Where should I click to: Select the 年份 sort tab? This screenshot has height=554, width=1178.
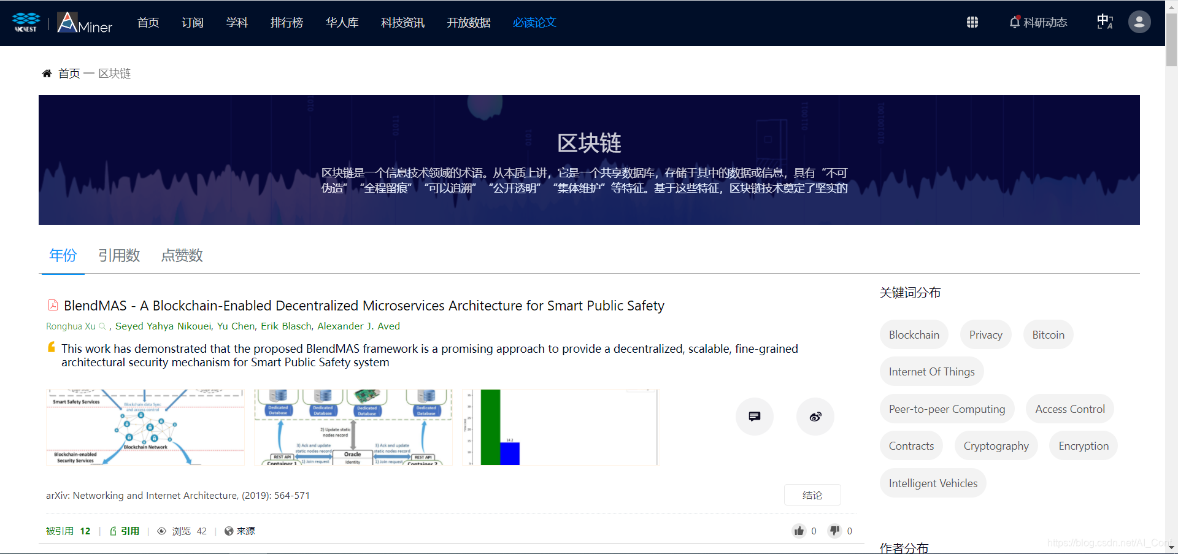pos(63,255)
